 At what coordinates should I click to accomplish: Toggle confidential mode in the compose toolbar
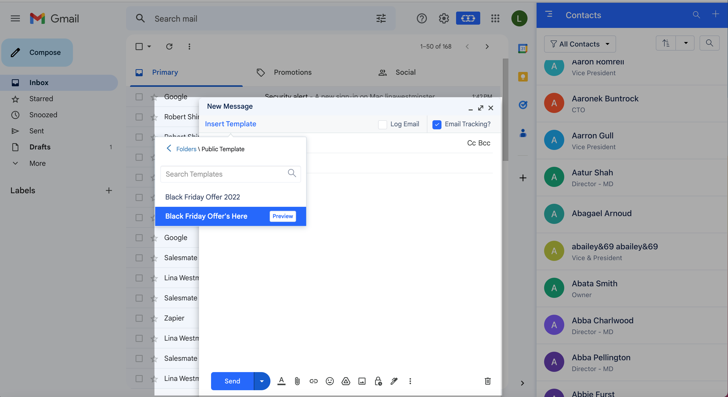378,381
